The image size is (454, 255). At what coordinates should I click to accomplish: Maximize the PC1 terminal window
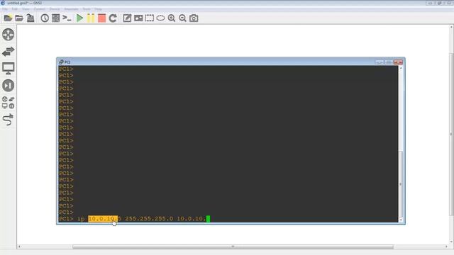coord(389,62)
